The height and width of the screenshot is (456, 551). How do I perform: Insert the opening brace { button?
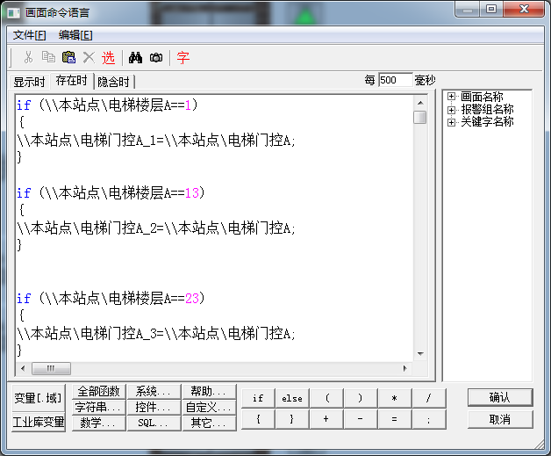(258, 419)
